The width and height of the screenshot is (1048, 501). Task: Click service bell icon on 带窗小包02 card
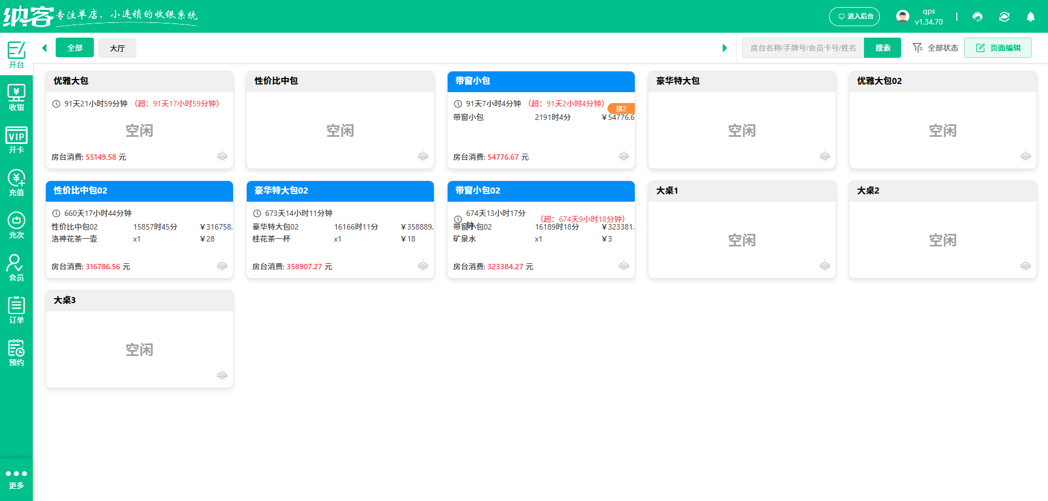624,266
